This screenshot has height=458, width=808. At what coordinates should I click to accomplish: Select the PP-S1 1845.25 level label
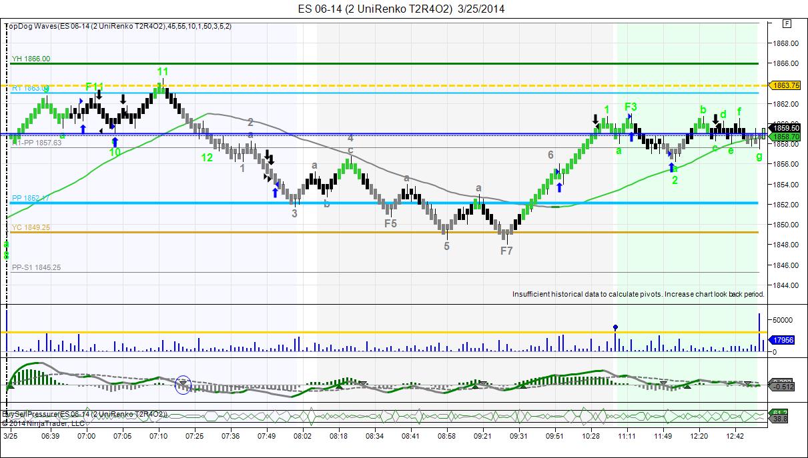[36, 267]
